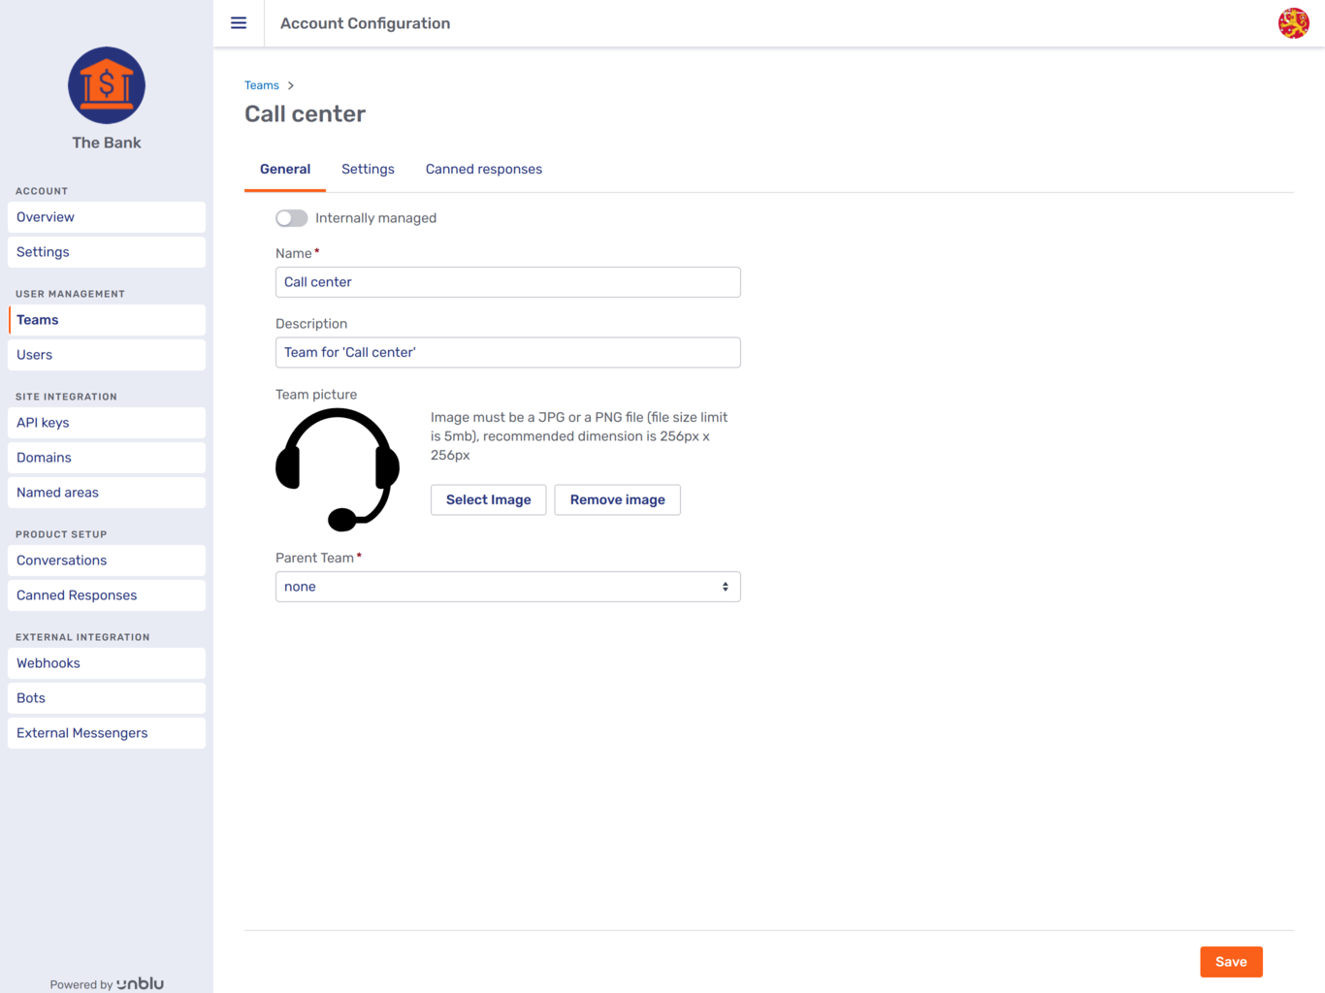The height and width of the screenshot is (993, 1325).
Task: Edit the Description field text
Action: (507, 352)
